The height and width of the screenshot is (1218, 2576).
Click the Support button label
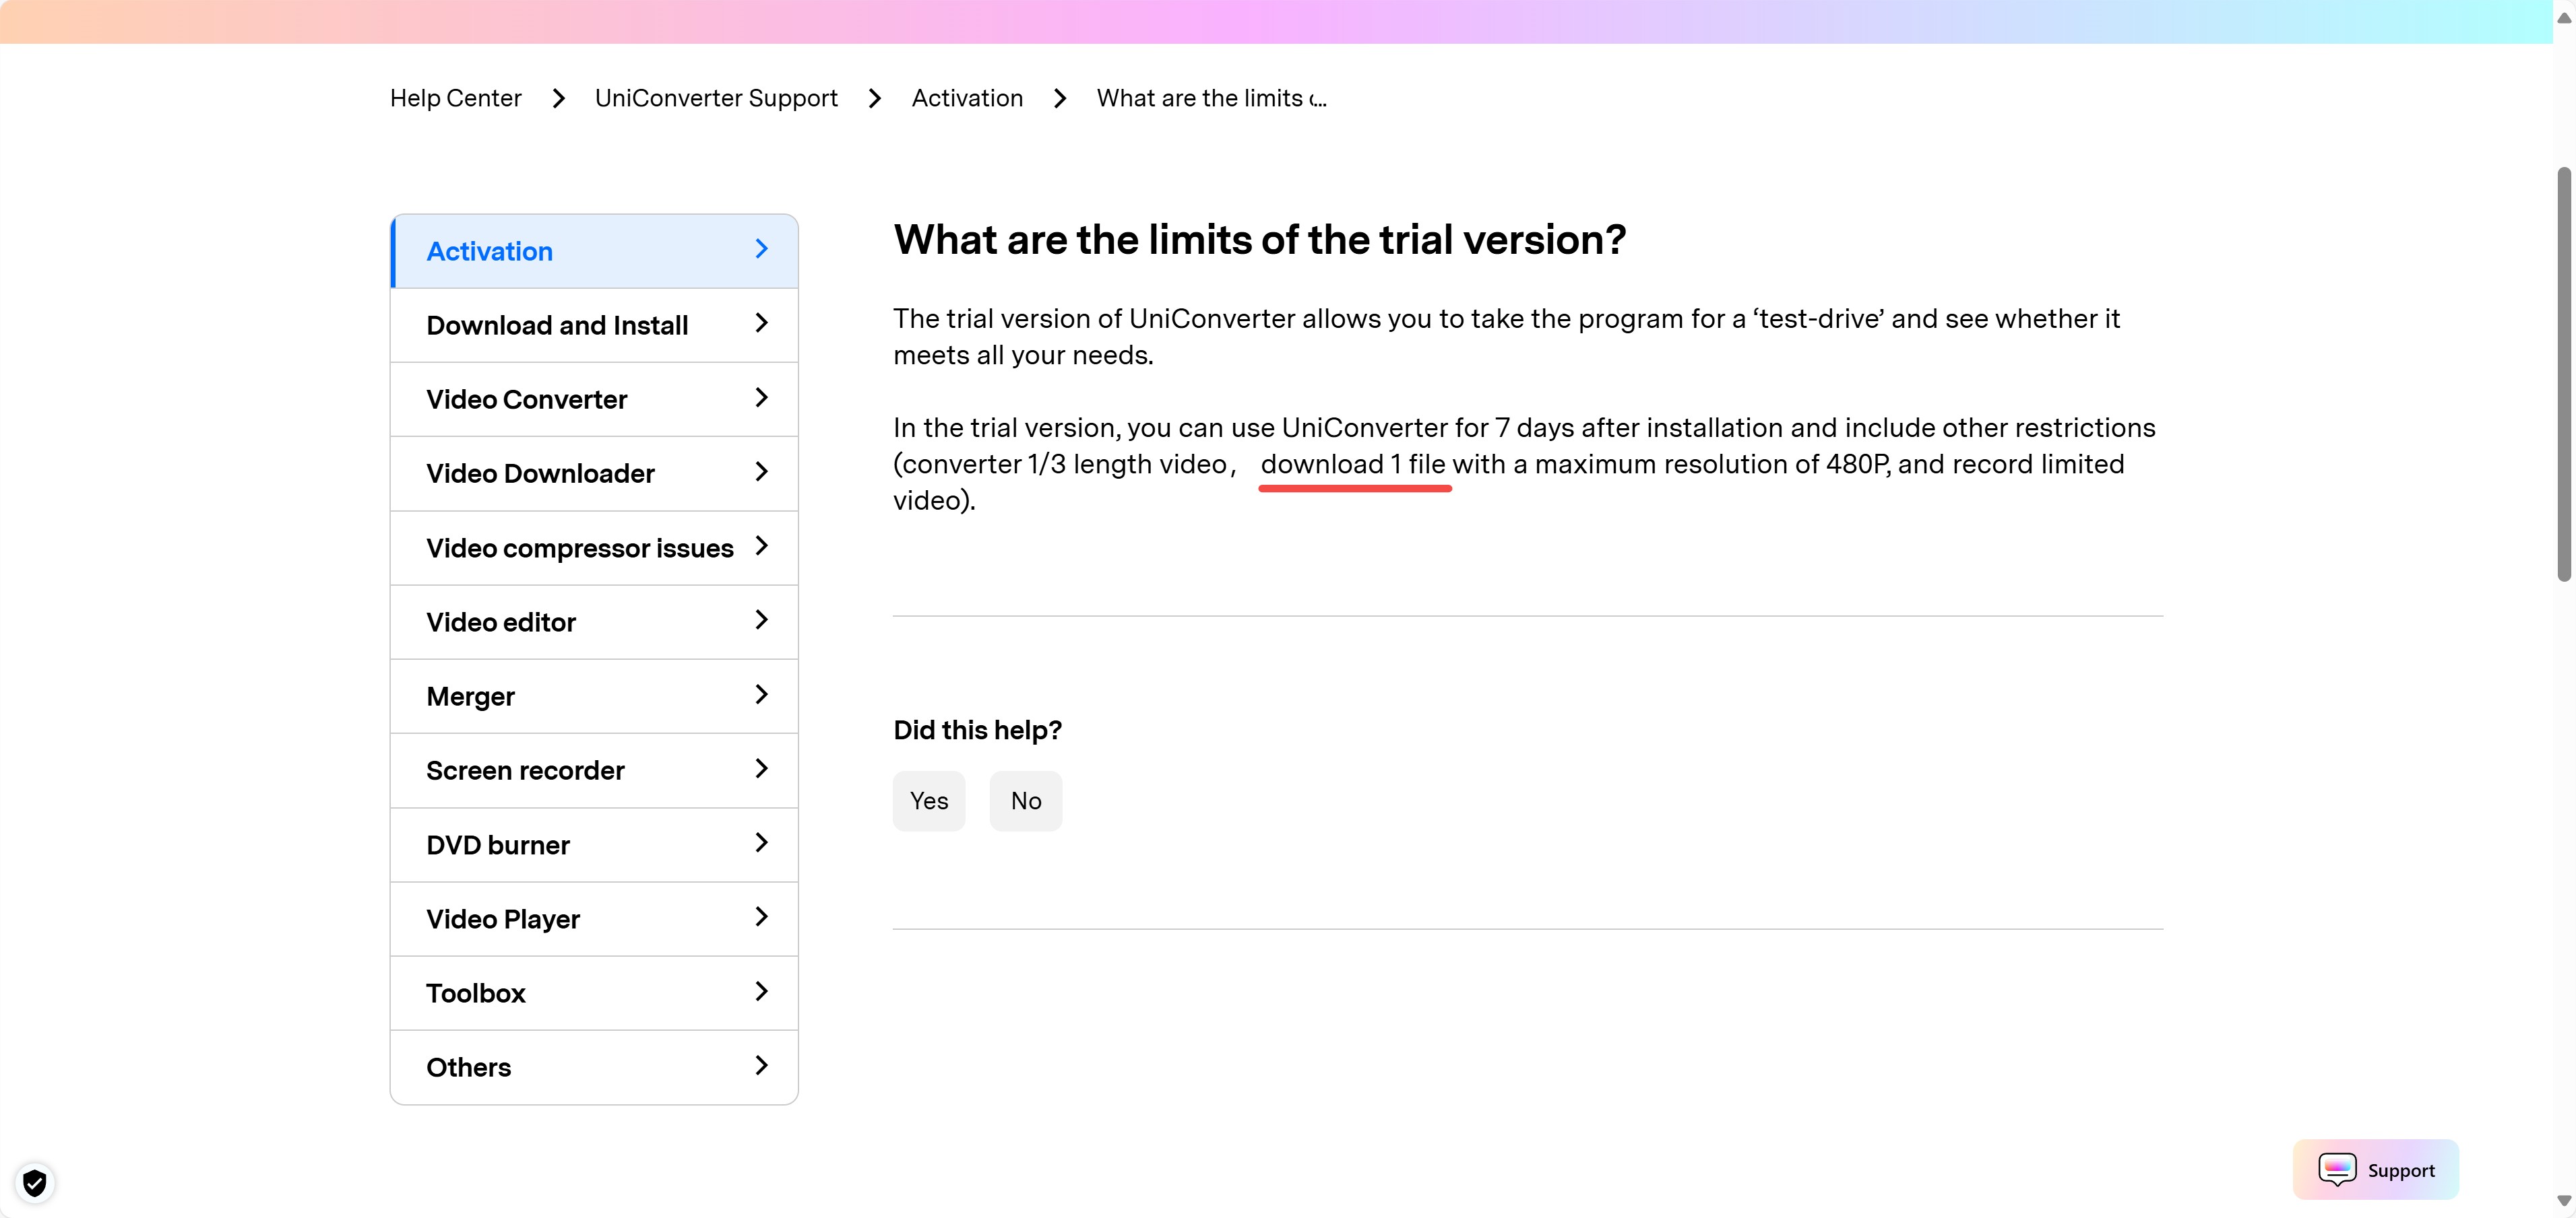click(2401, 1170)
